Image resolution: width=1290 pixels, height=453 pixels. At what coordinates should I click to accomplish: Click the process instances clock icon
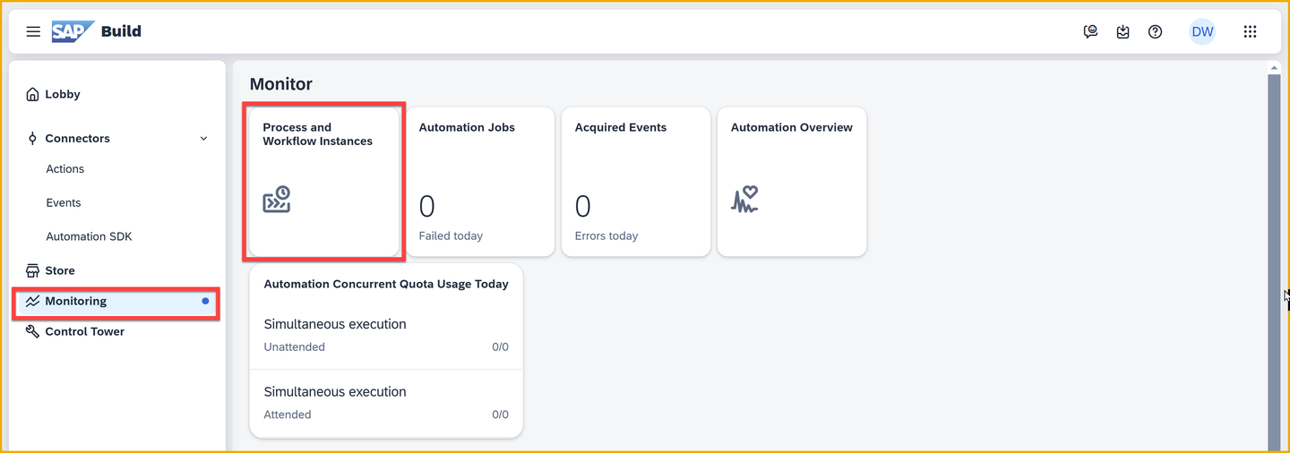[277, 199]
